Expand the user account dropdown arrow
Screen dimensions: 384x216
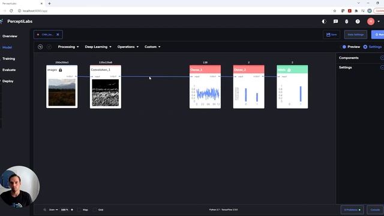click(x=379, y=22)
